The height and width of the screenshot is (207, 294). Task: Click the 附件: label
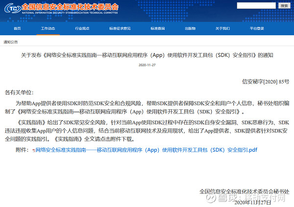22,150
